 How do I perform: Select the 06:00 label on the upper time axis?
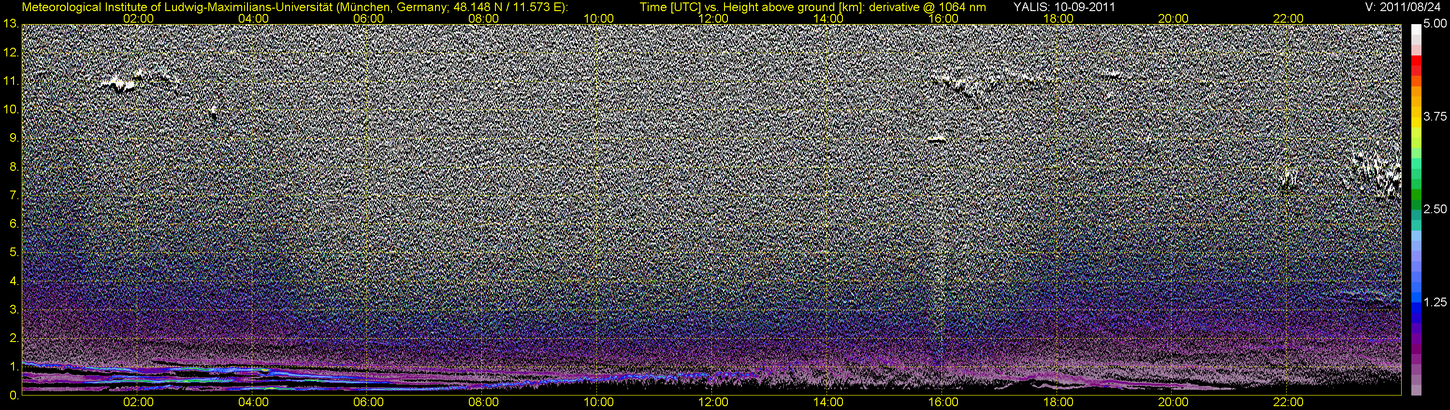click(x=368, y=18)
